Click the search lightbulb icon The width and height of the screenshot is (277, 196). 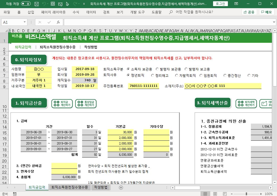[171, 12]
